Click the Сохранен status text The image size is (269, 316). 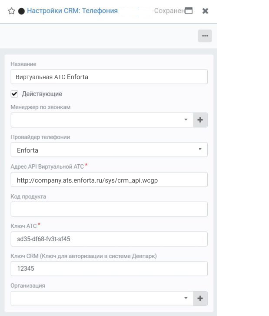(x=169, y=11)
